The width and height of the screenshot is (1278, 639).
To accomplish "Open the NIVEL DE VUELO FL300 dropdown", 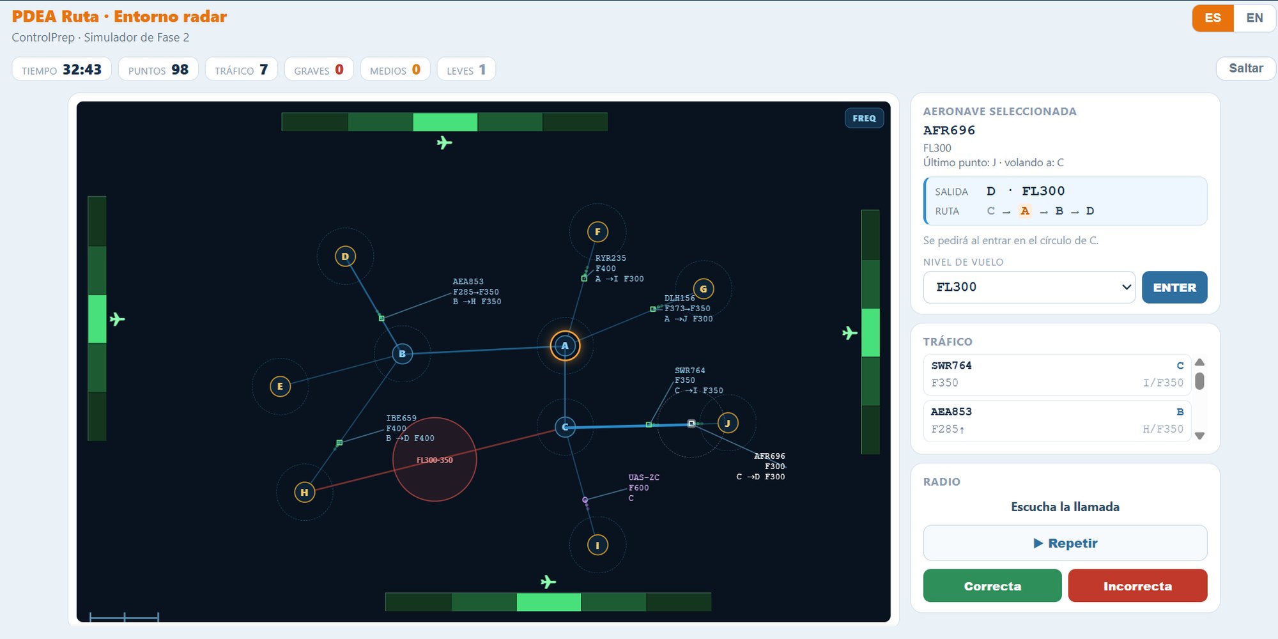I will pos(1029,287).
